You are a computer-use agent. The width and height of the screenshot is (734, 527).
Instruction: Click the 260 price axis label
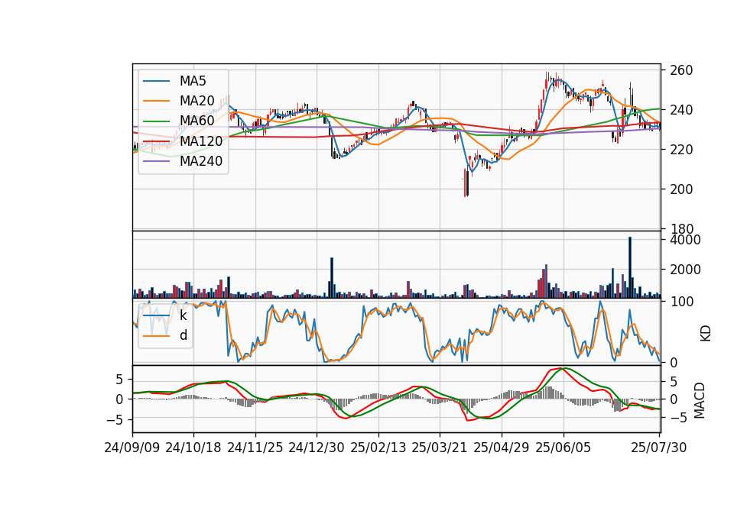681,70
